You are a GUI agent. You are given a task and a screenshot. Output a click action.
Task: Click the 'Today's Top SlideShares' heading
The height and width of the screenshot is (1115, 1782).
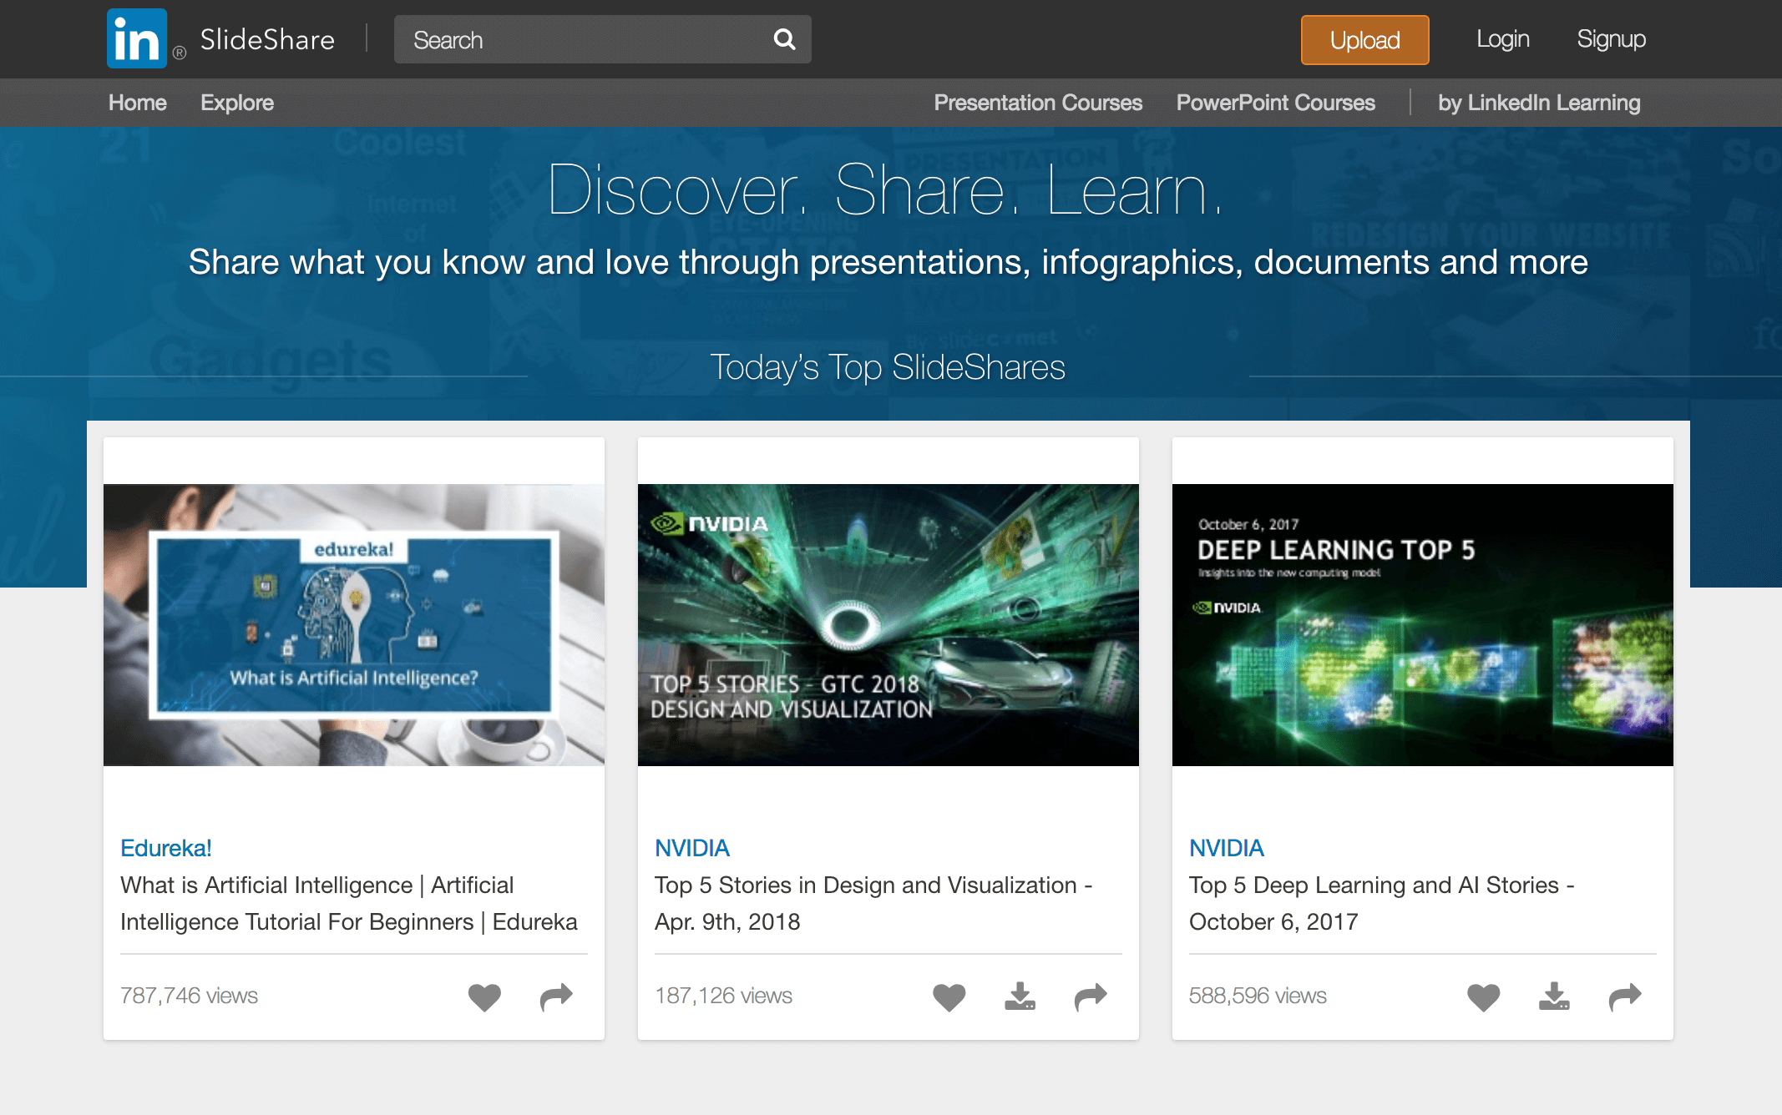click(x=888, y=368)
